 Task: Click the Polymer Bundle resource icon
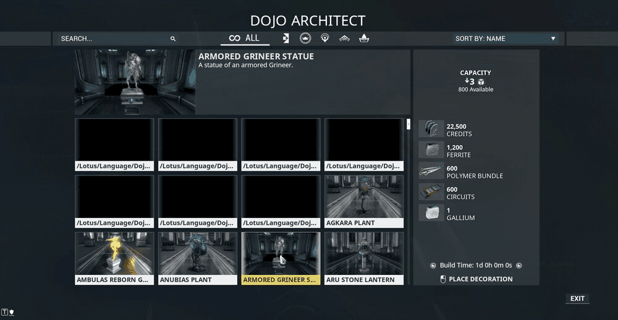click(x=431, y=171)
